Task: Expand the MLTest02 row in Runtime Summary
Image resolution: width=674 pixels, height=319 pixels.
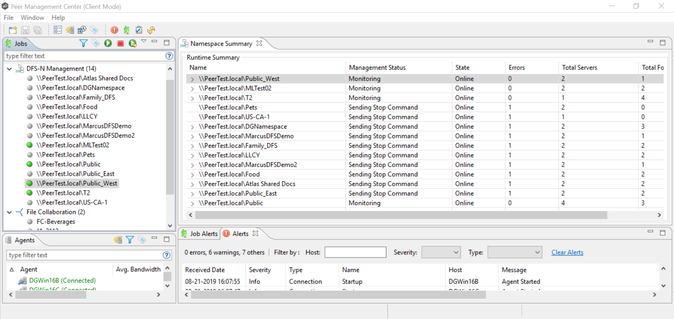Action: click(193, 89)
